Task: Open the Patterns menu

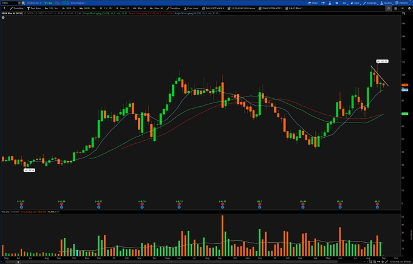Action: (401, 3)
